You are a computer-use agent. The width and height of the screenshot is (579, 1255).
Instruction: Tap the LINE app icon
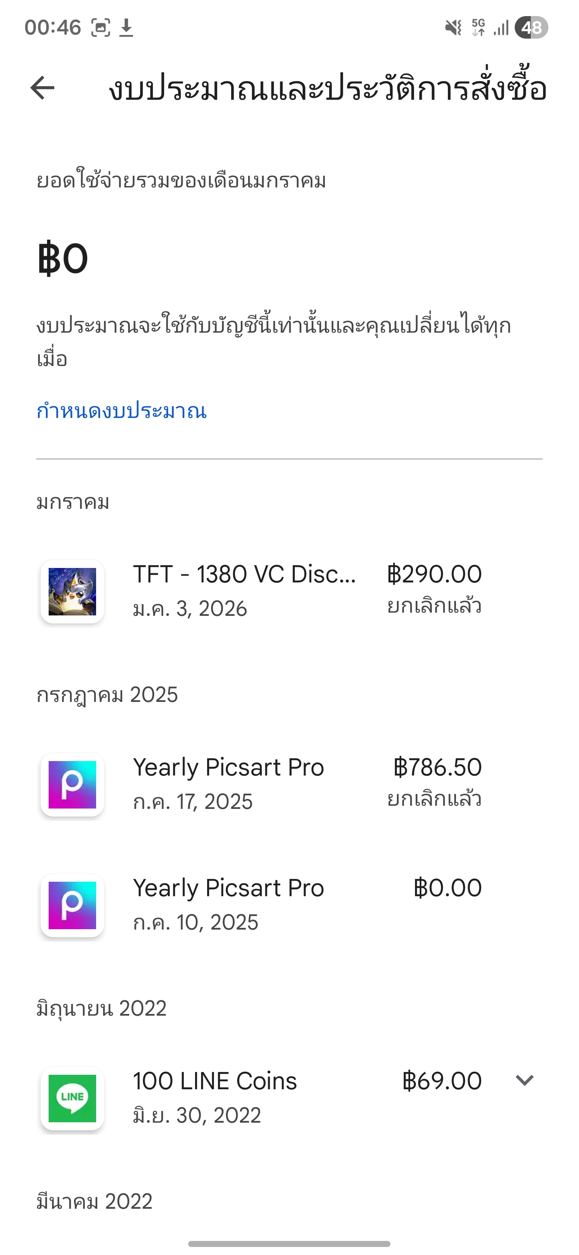72,1098
